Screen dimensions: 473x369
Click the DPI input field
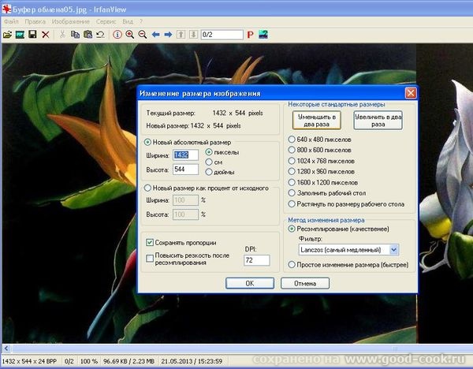(257, 259)
